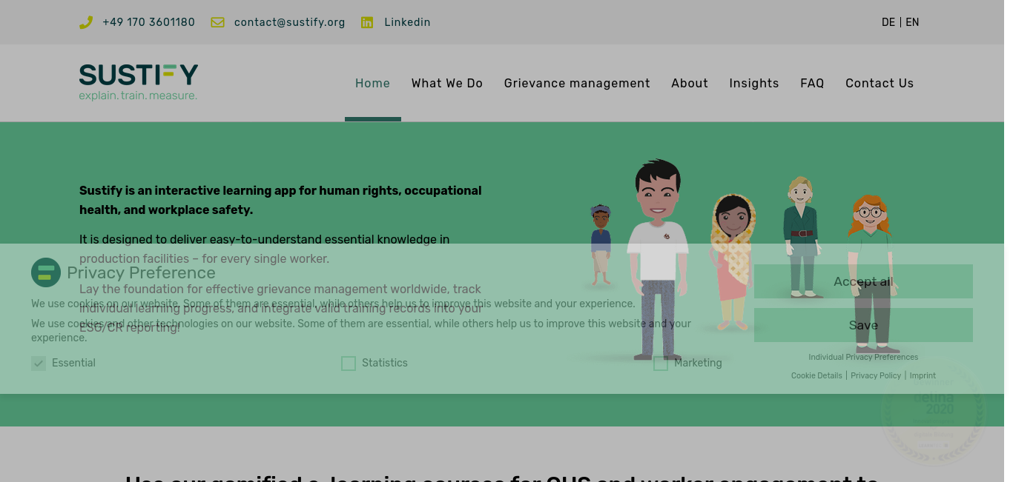Screen dimensions: 1013x482
Task: Go to the Contact Us page
Action: (880, 84)
